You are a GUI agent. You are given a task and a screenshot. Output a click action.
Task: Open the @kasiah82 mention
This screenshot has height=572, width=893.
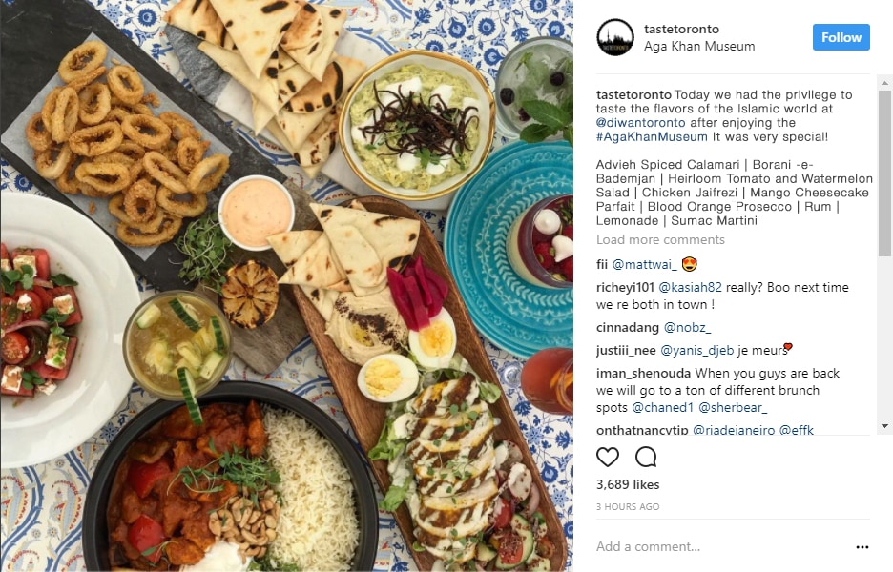coord(690,288)
